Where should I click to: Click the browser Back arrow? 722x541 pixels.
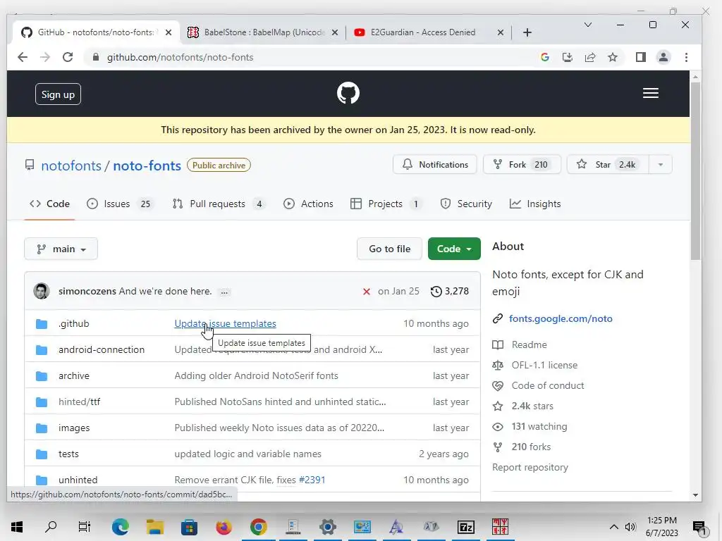click(22, 57)
